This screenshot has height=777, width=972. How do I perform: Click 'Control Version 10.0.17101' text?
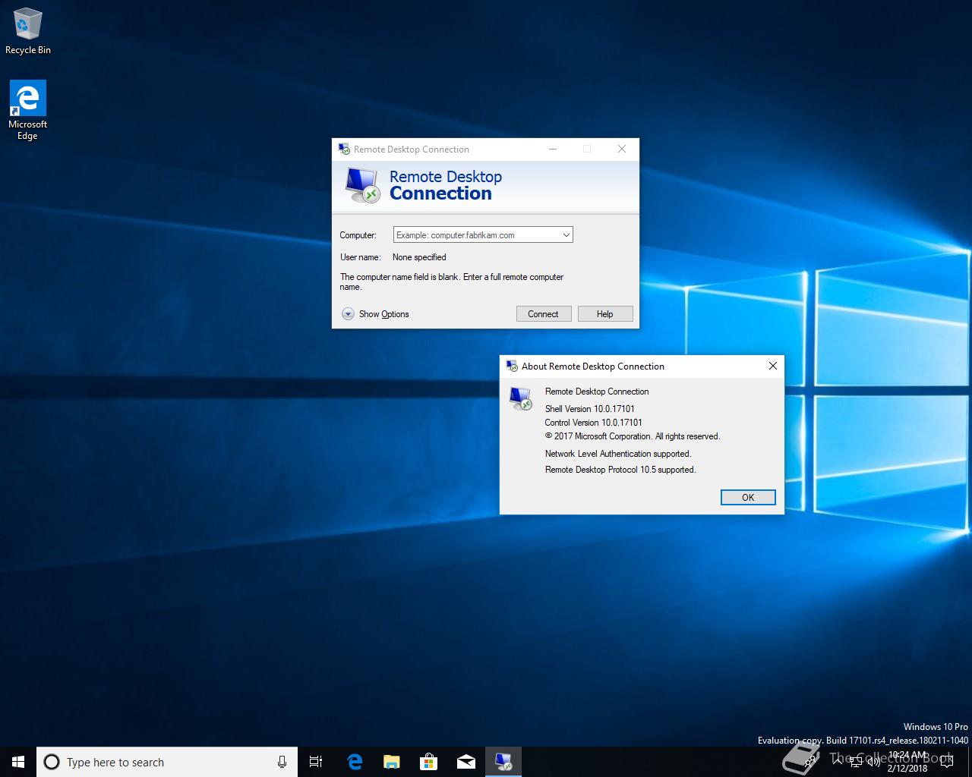pyautogui.click(x=594, y=423)
